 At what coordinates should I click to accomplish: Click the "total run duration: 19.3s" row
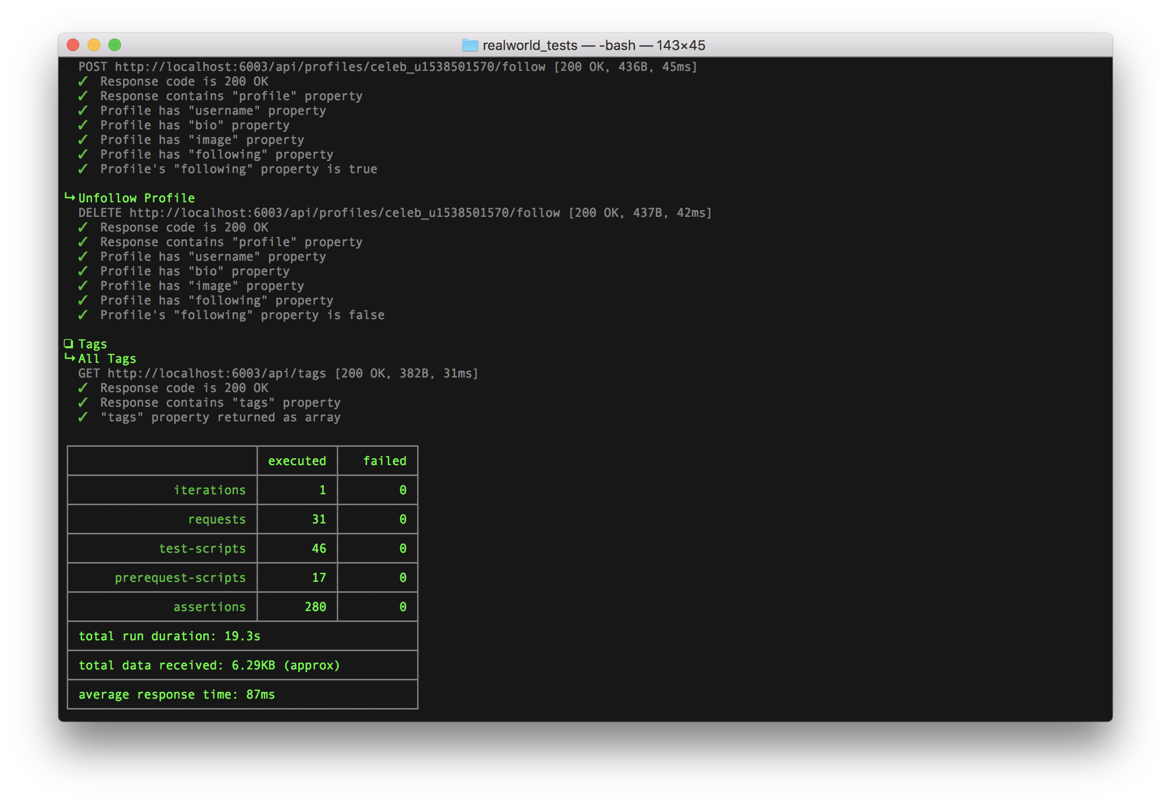pyautogui.click(x=169, y=636)
